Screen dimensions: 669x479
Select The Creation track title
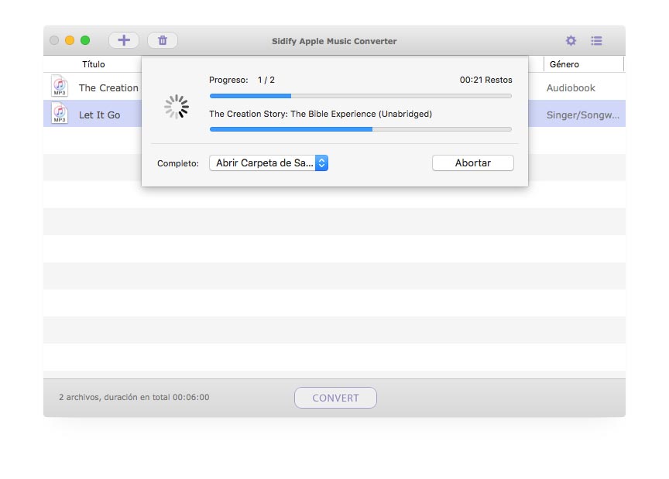[x=108, y=88]
